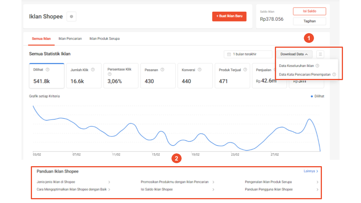Click the 15/02 date label on chart axis

point(156,155)
